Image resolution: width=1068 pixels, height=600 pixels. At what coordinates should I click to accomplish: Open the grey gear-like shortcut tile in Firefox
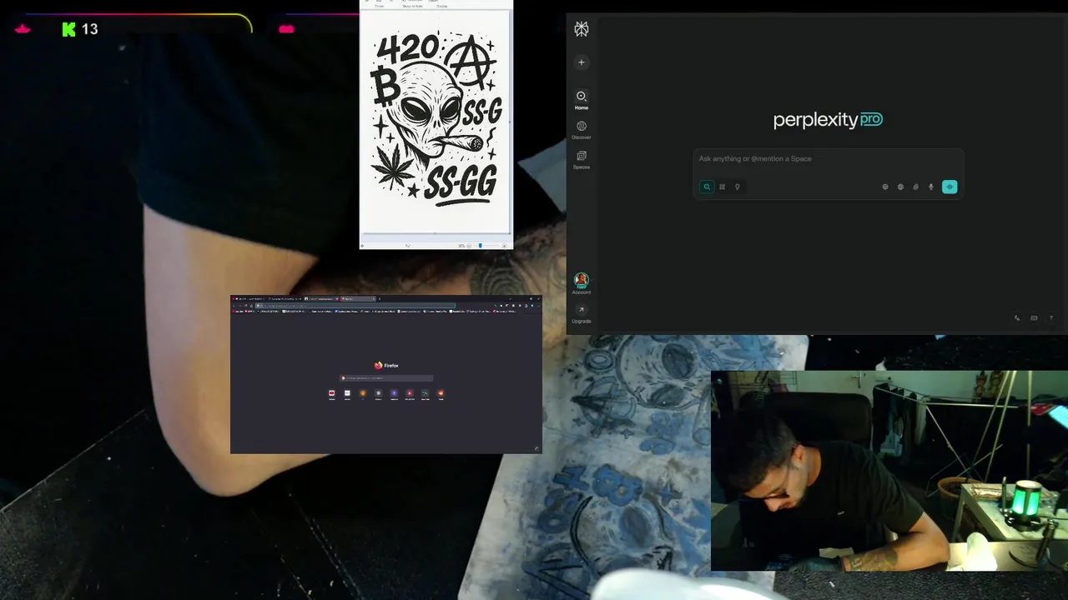379,393
